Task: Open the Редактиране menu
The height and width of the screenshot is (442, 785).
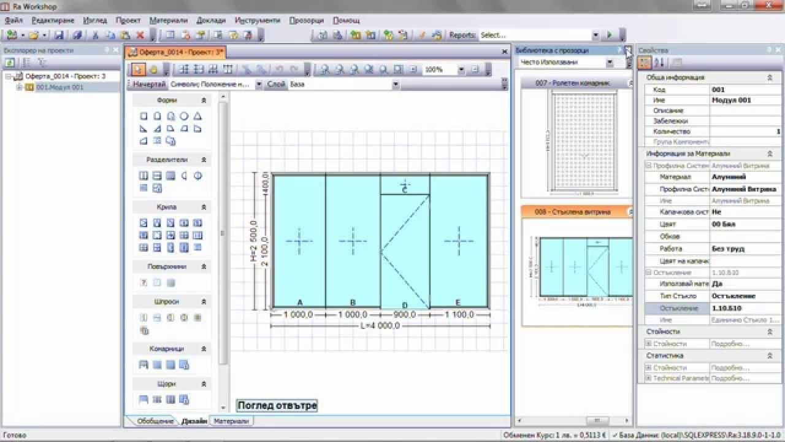Action: 53,20
